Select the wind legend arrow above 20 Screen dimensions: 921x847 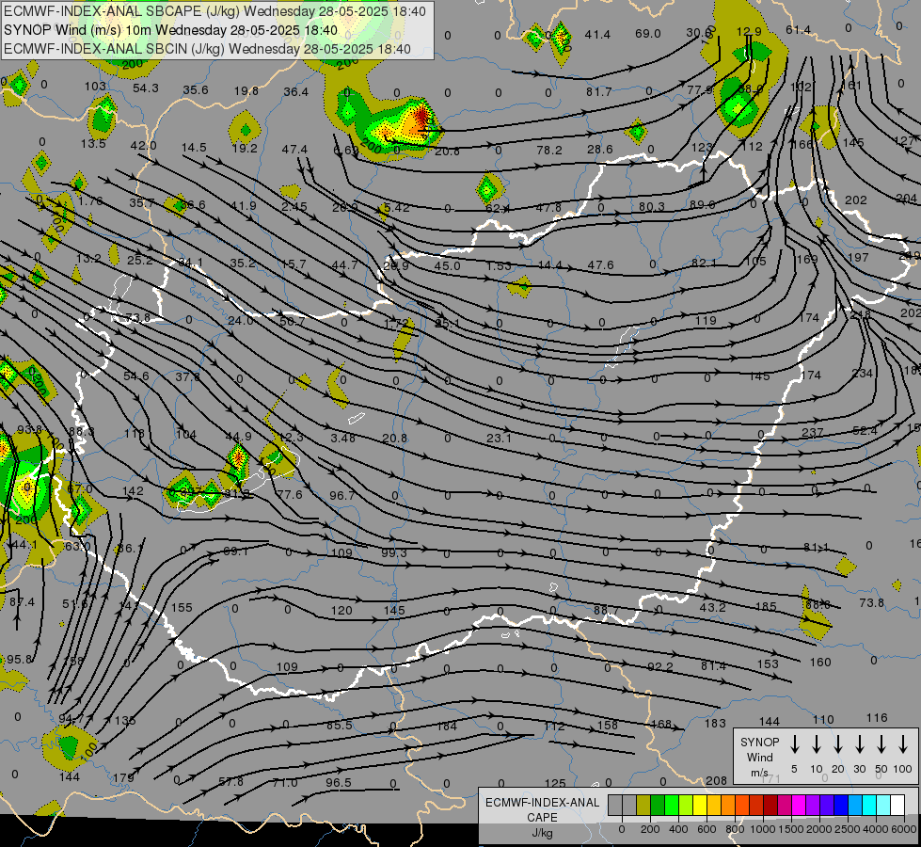838,744
